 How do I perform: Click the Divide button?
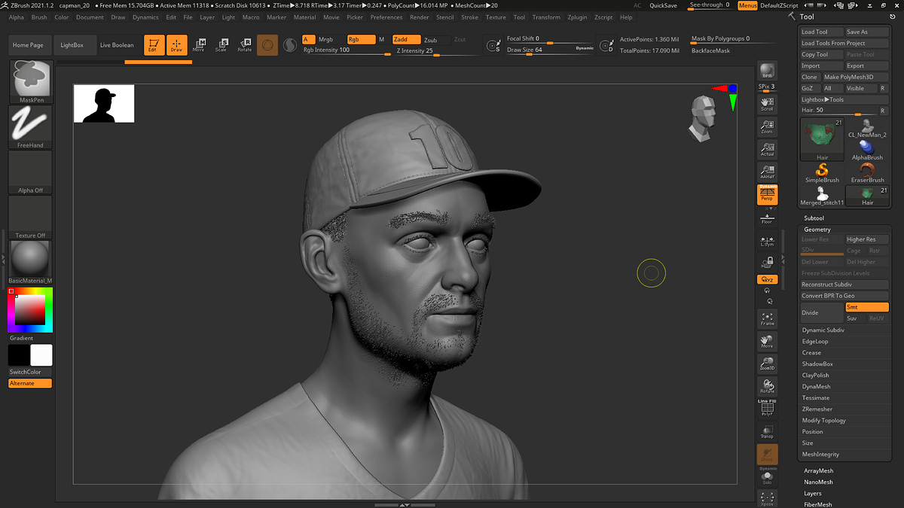(x=822, y=312)
